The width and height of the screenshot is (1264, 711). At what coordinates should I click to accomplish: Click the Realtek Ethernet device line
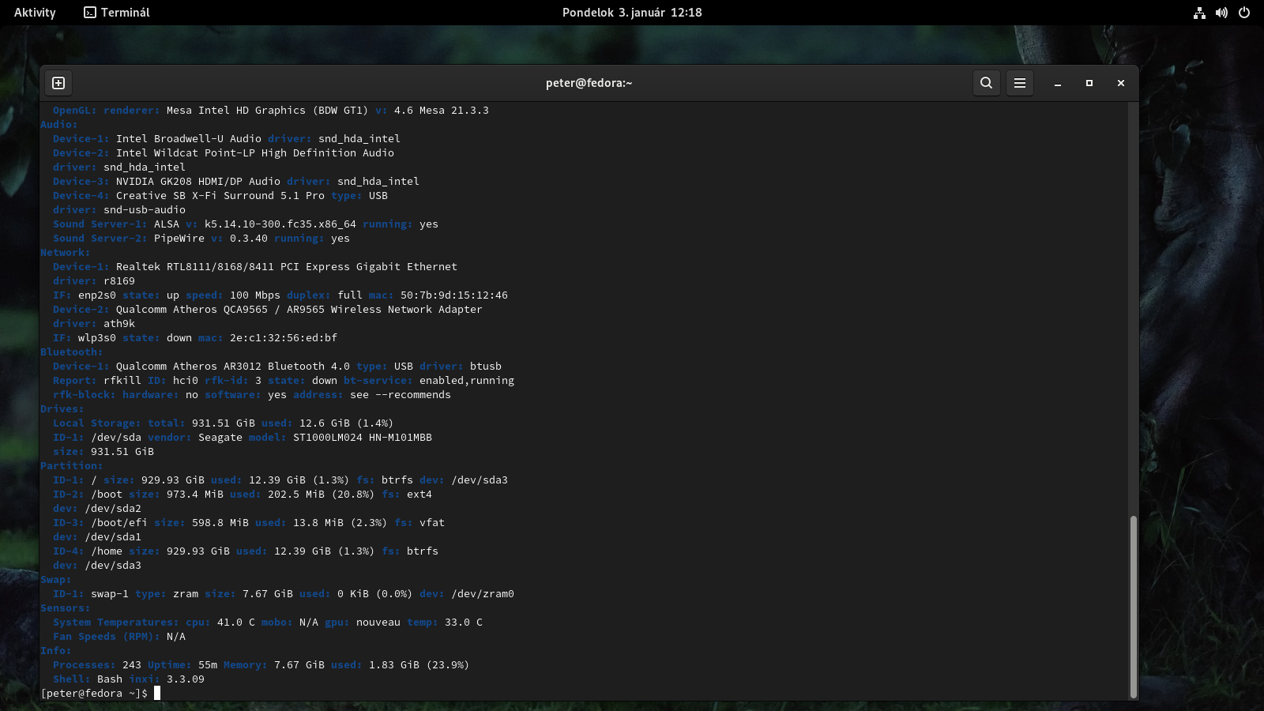click(286, 267)
